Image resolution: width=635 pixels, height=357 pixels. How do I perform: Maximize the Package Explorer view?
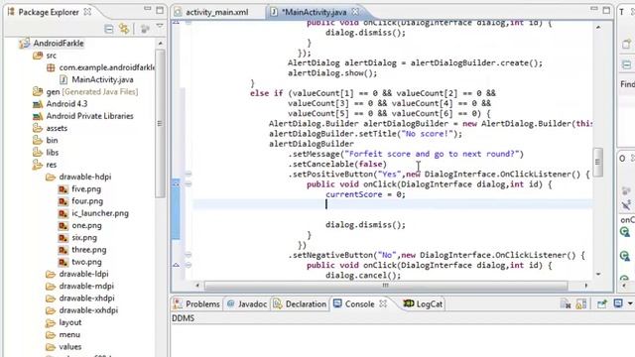pyautogui.click(x=160, y=10)
